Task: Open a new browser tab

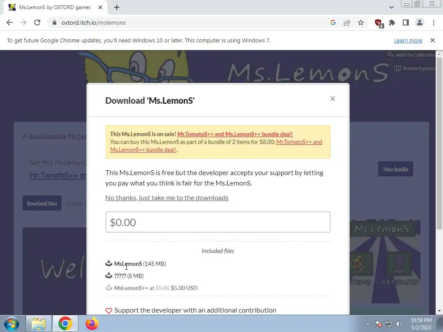Action: 117,8
